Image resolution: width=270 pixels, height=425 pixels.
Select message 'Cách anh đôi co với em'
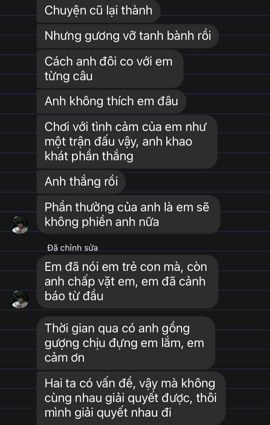tap(110, 69)
